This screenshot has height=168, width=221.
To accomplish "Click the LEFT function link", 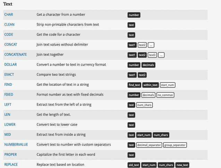I will point(8,105).
